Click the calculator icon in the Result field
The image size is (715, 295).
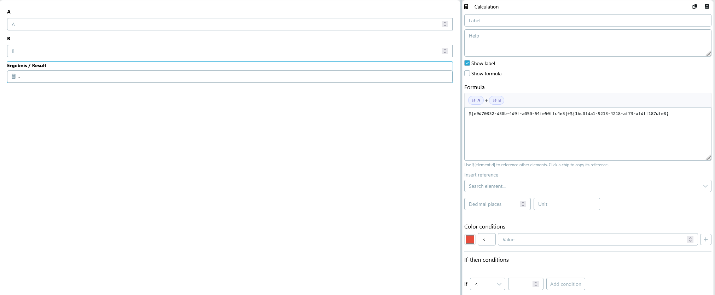13,76
